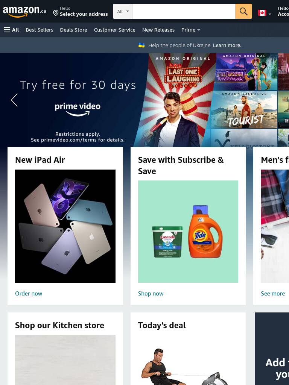Open the hamburger All menu
This screenshot has width=289, height=385.
pyautogui.click(x=11, y=30)
